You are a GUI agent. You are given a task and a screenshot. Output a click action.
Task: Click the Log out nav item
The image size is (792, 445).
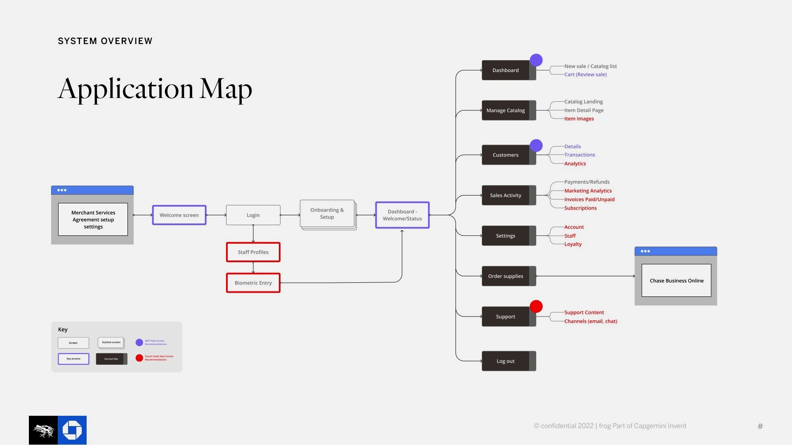point(505,361)
